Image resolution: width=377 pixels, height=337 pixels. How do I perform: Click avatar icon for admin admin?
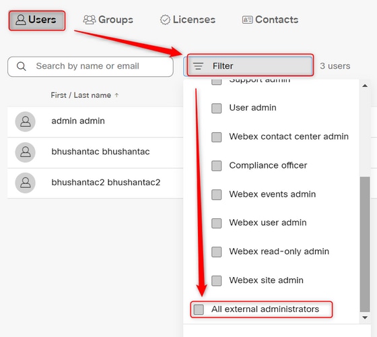(x=26, y=121)
